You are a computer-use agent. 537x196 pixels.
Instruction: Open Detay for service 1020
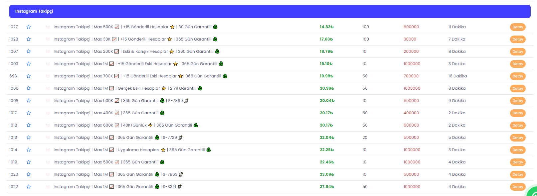point(518,174)
